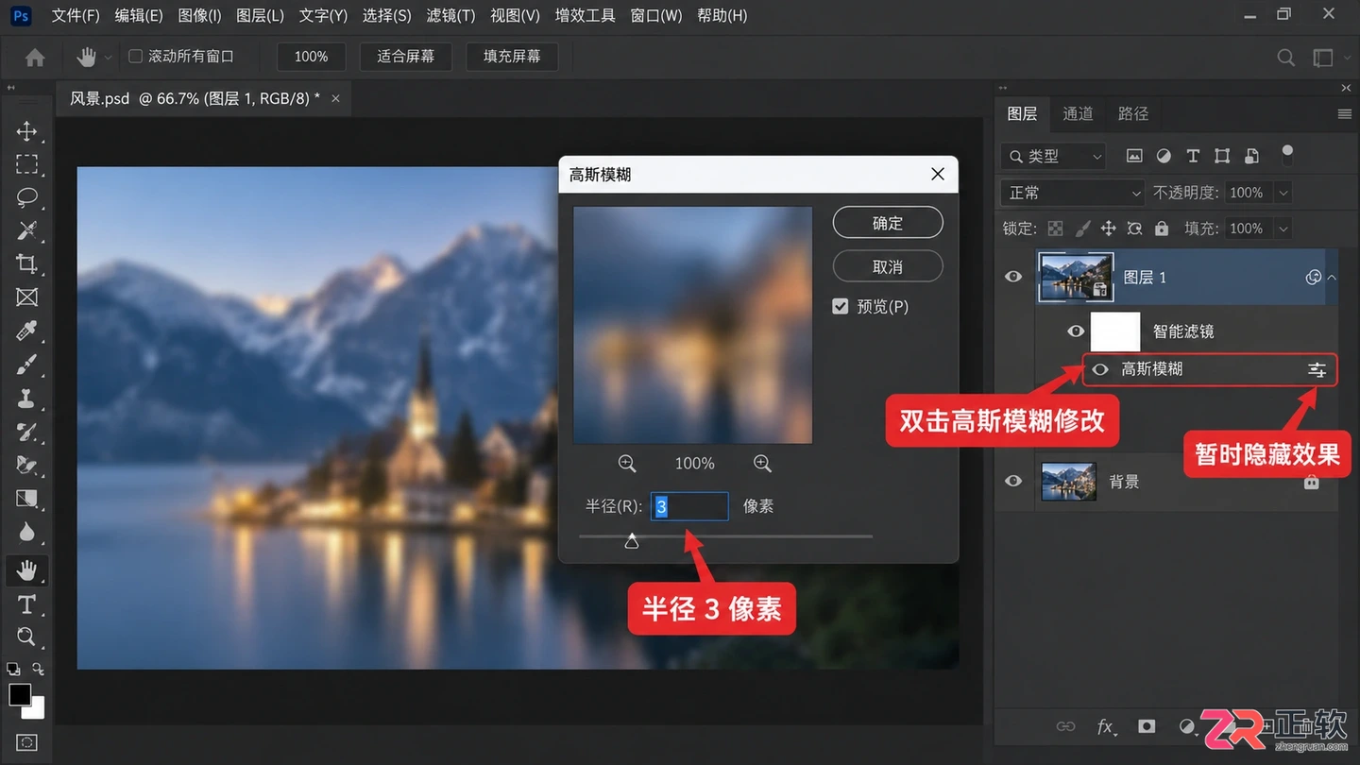Screen dimensions: 1360x765
Task: Click the Home icon in options bar
Action: coord(35,58)
